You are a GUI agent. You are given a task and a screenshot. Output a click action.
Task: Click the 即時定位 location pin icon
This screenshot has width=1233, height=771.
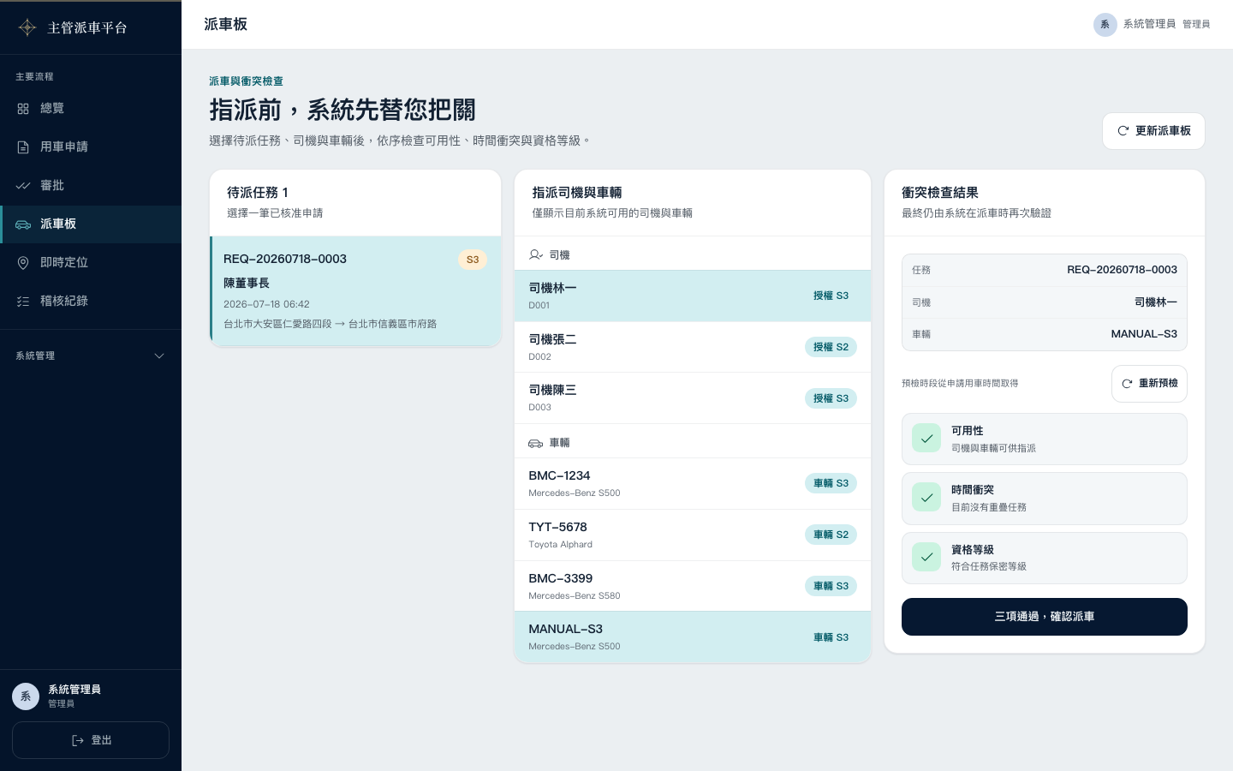23,263
